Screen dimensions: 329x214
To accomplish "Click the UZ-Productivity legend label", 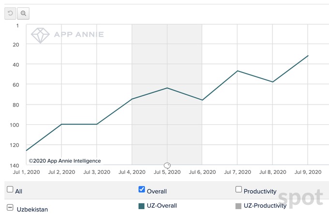I will pos(265,206).
